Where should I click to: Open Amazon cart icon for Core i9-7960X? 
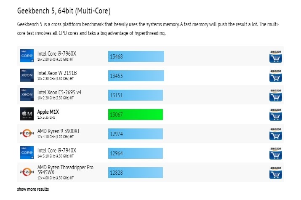pyautogui.click(x=275, y=56)
